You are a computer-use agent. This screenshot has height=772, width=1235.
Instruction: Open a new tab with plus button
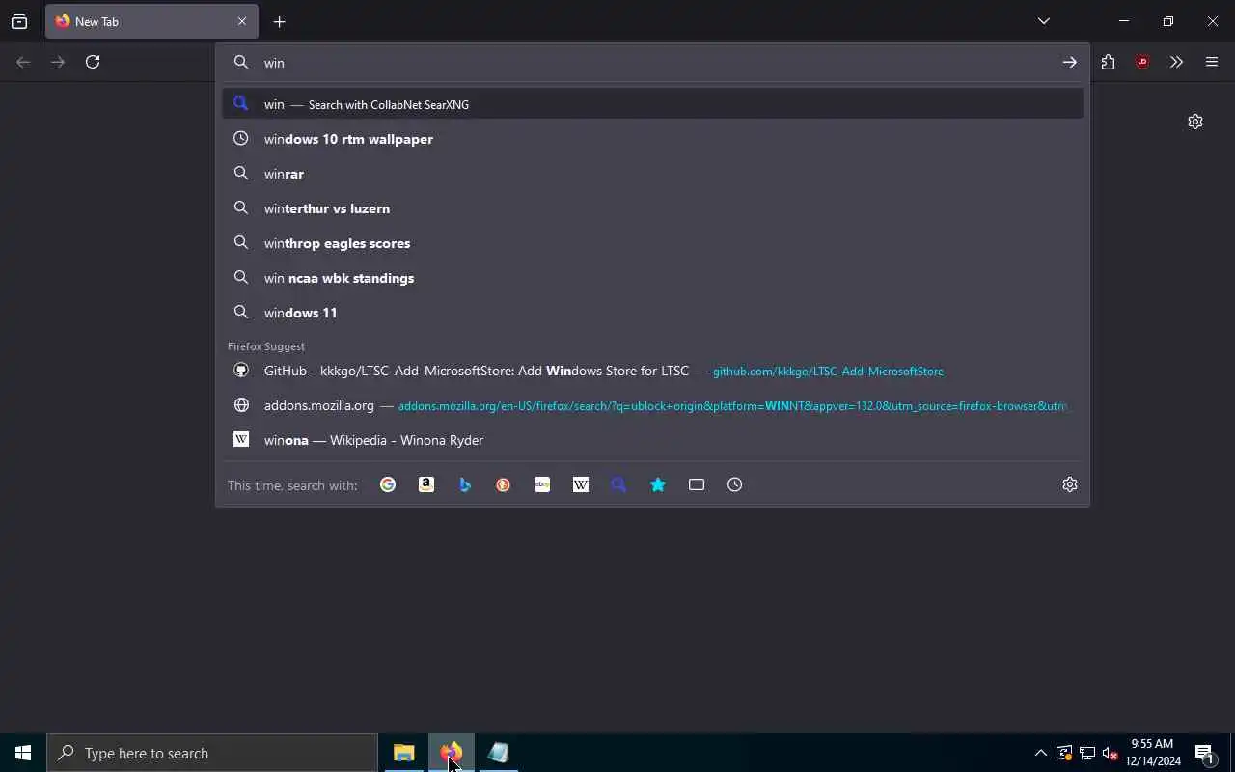tap(279, 21)
